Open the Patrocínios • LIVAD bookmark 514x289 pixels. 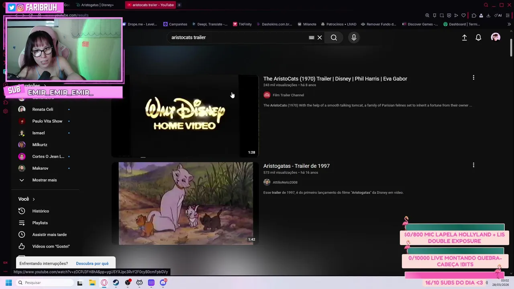(x=339, y=24)
